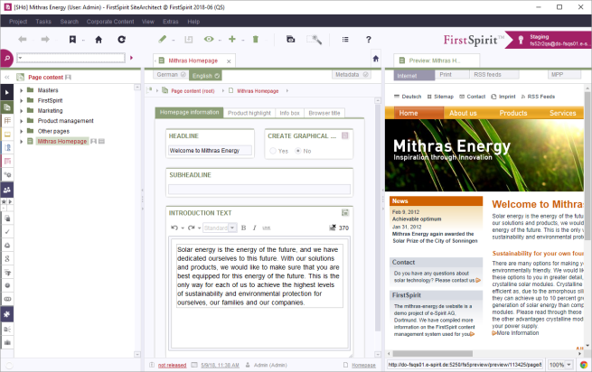Viewport: 592px width, 372px height.
Task: Click the magic wand inspect icon
Action: tap(315, 39)
